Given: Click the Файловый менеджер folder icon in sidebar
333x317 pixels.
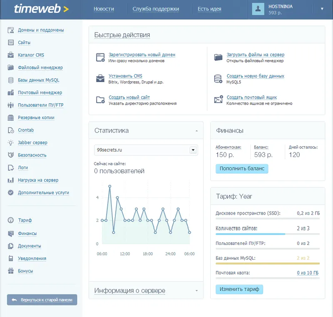Looking at the screenshot, I should tap(11, 67).
